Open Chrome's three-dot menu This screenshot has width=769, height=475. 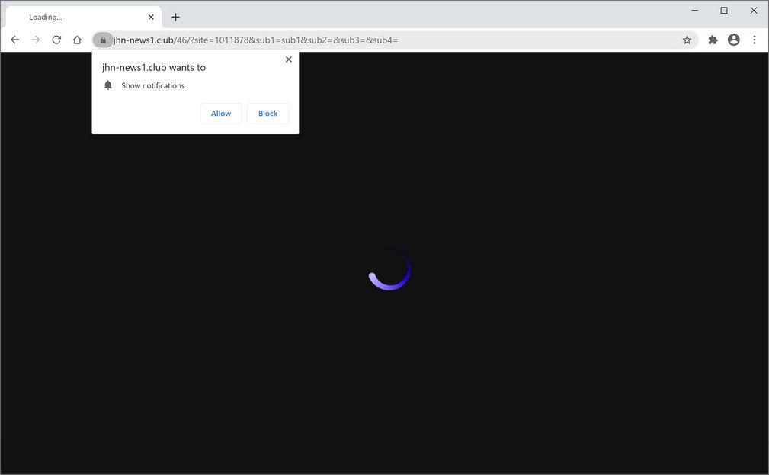(755, 40)
